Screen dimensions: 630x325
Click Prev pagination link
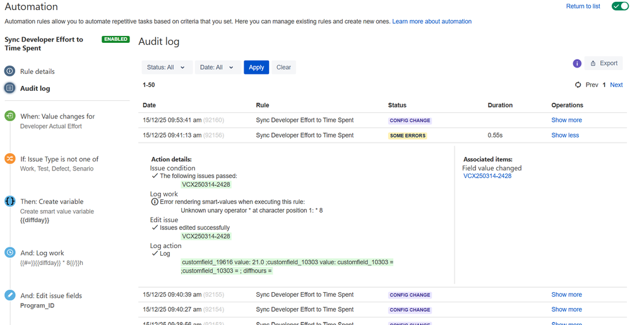click(x=592, y=85)
